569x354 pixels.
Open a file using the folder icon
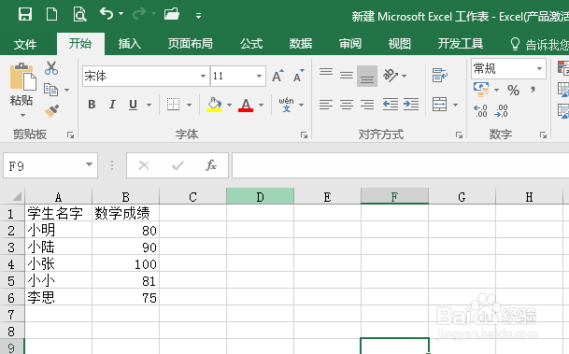pos(172,14)
